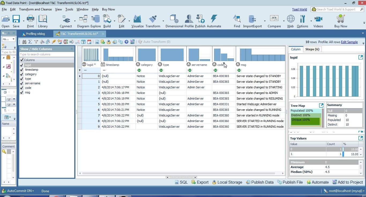366x197 pixels.
Task: Click the funnel filter icon in transform toolbar
Action: pos(36,42)
